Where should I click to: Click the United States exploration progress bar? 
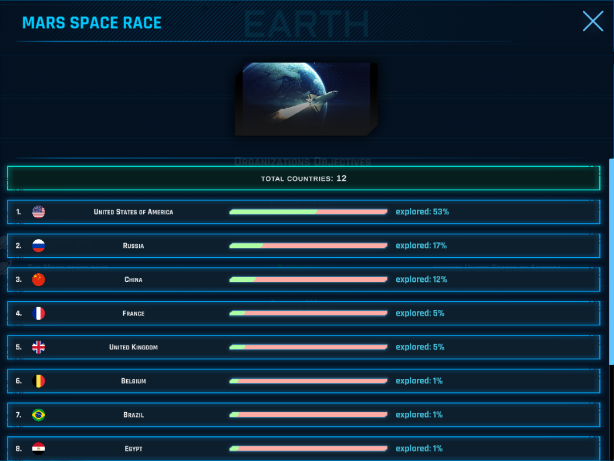pyautogui.click(x=308, y=212)
